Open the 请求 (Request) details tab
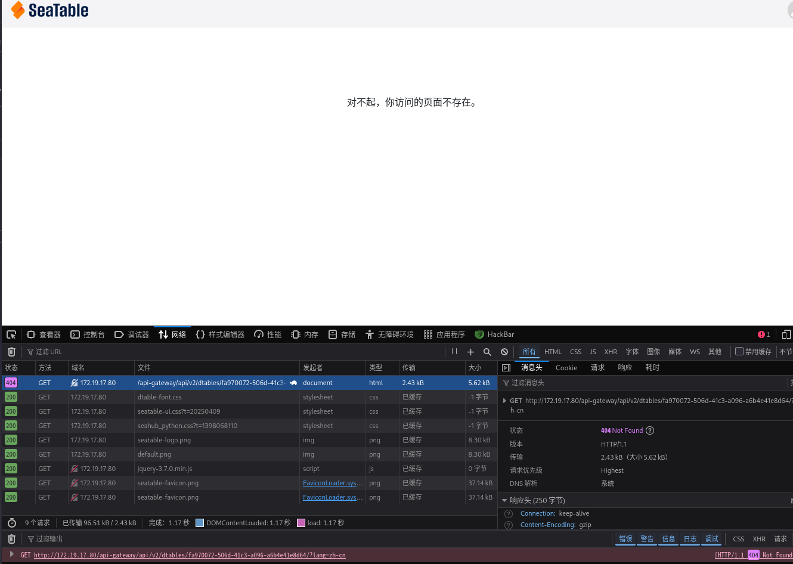793x564 pixels. [x=597, y=368]
